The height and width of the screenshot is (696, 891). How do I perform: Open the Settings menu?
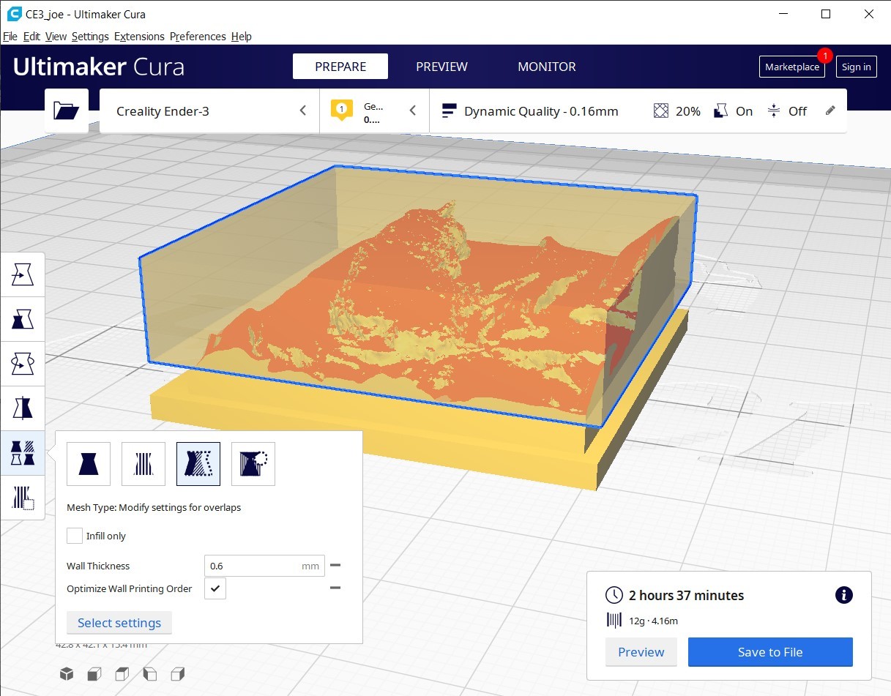[x=90, y=37]
